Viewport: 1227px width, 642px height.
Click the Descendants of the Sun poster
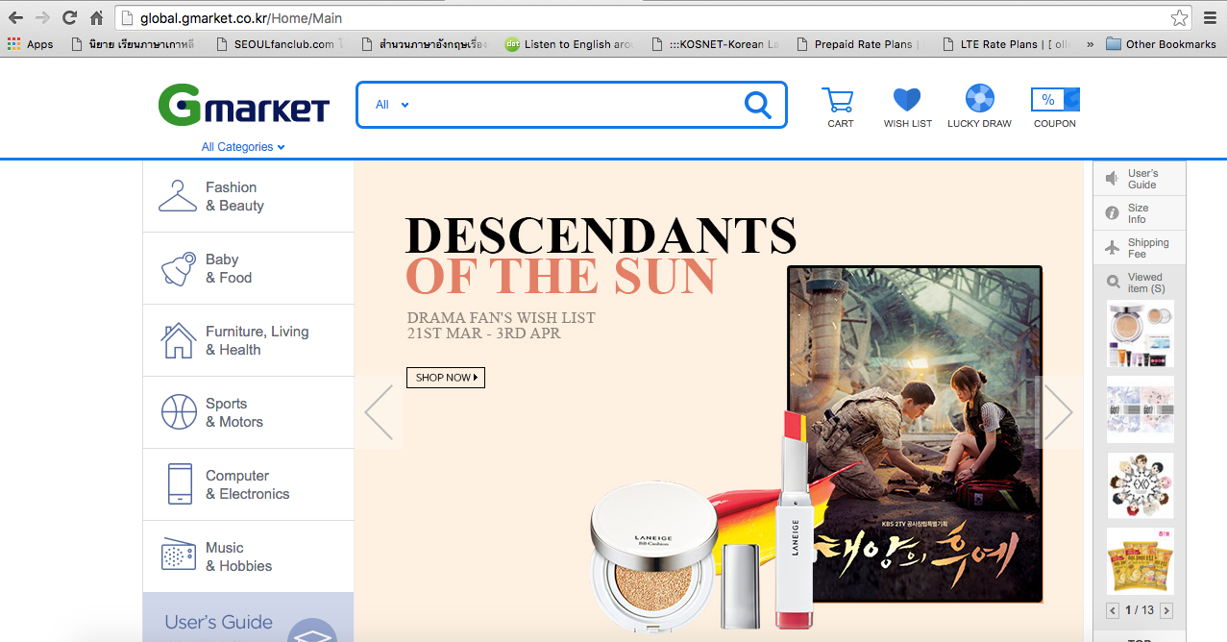click(915, 433)
